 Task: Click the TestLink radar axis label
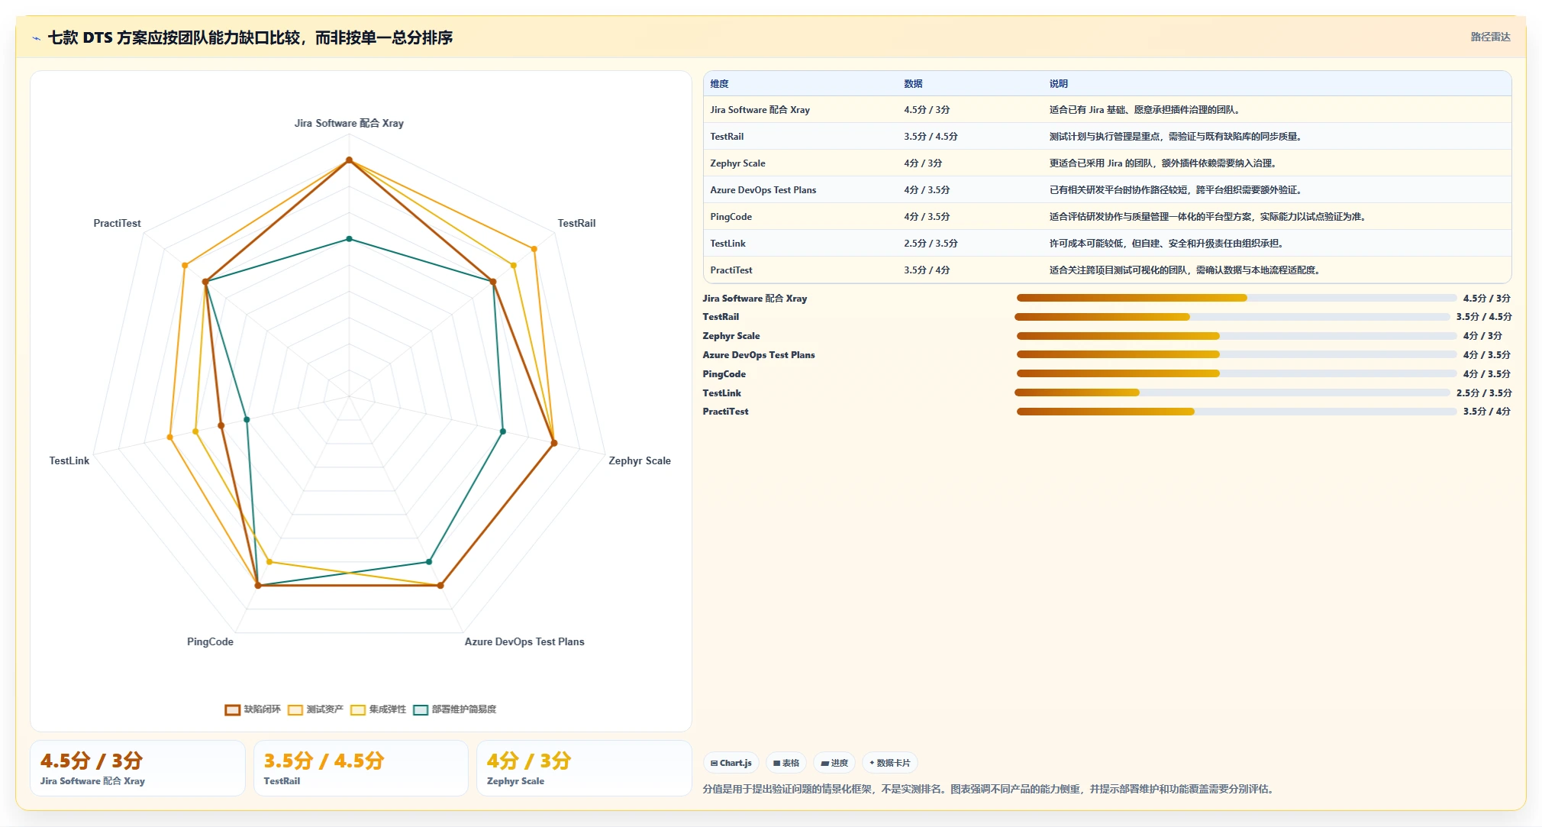[x=69, y=460]
